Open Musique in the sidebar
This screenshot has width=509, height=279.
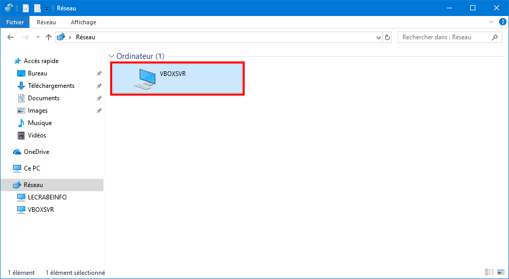[40, 123]
